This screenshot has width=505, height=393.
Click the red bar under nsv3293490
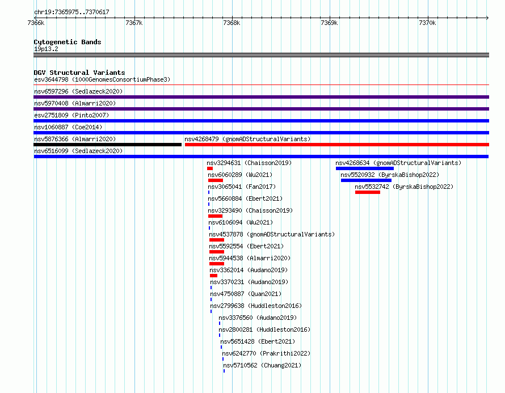[216, 216]
